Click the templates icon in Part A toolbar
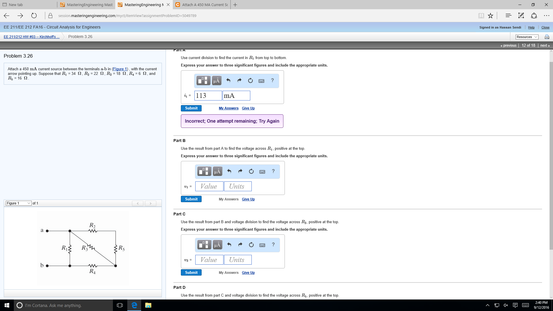 pyautogui.click(x=203, y=81)
